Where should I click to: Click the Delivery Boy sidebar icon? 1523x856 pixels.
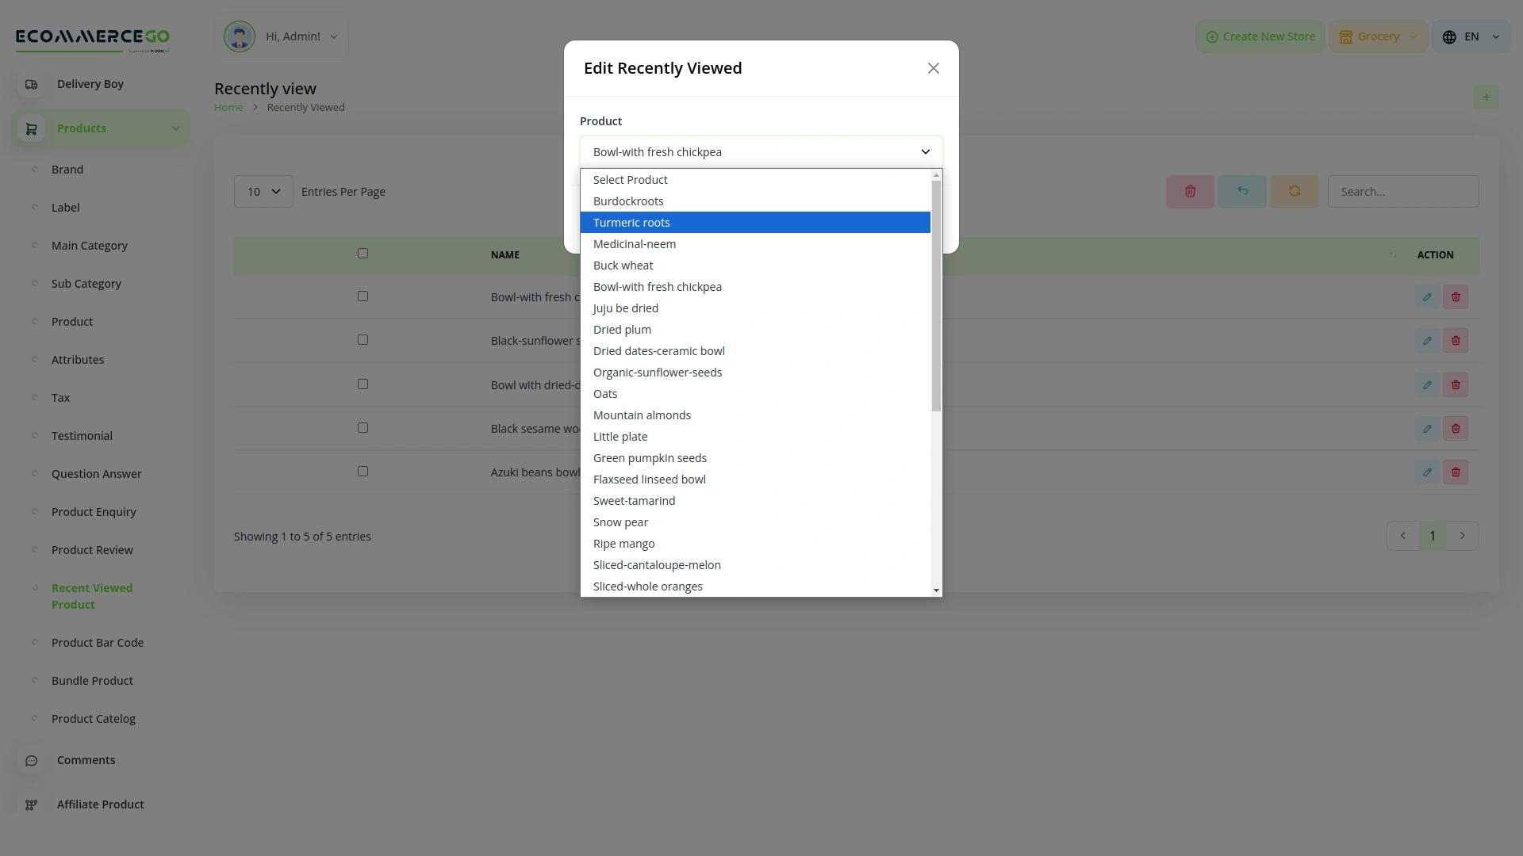pyautogui.click(x=32, y=84)
